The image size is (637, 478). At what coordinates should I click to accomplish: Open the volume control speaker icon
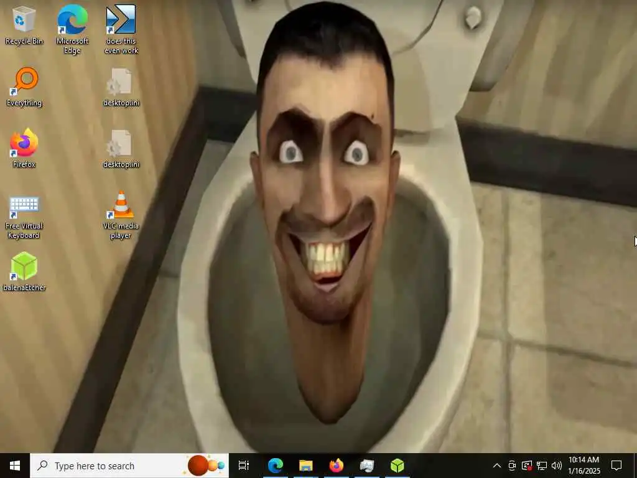[557, 466]
